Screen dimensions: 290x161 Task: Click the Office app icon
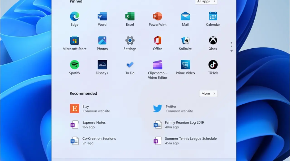(x=158, y=41)
